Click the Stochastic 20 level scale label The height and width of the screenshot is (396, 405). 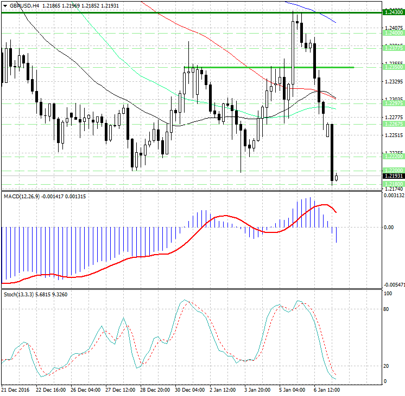[x=388, y=366]
